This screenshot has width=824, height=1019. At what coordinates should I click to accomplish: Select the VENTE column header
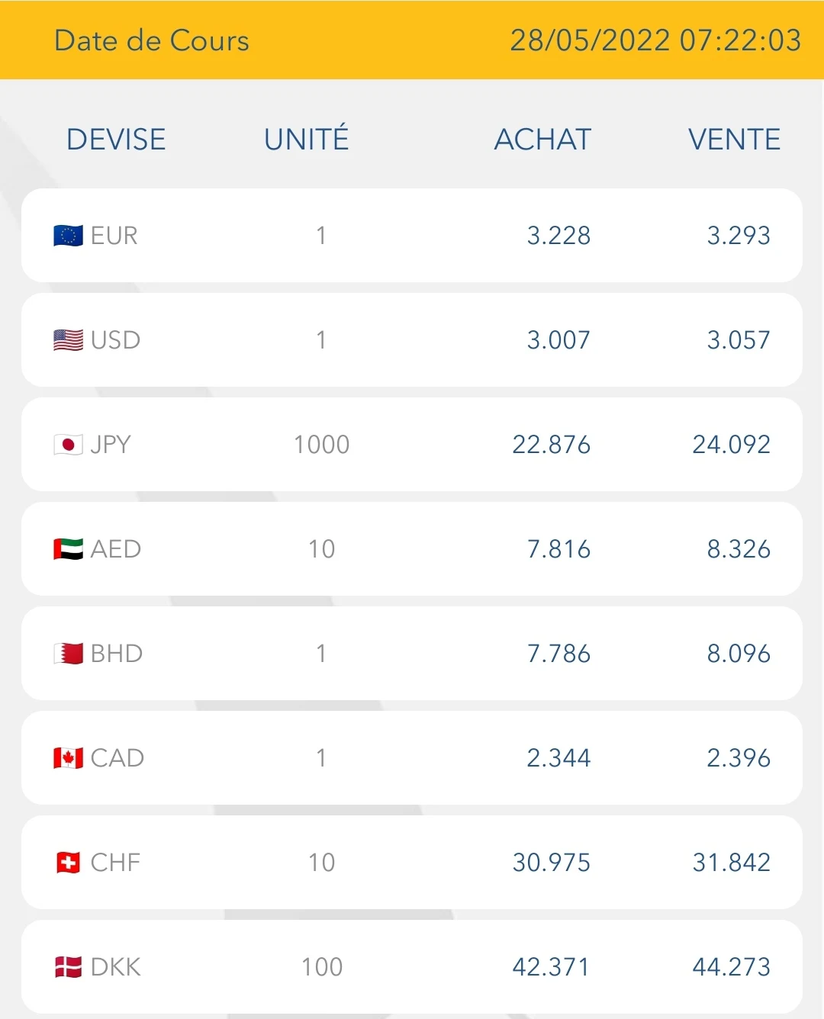point(734,140)
